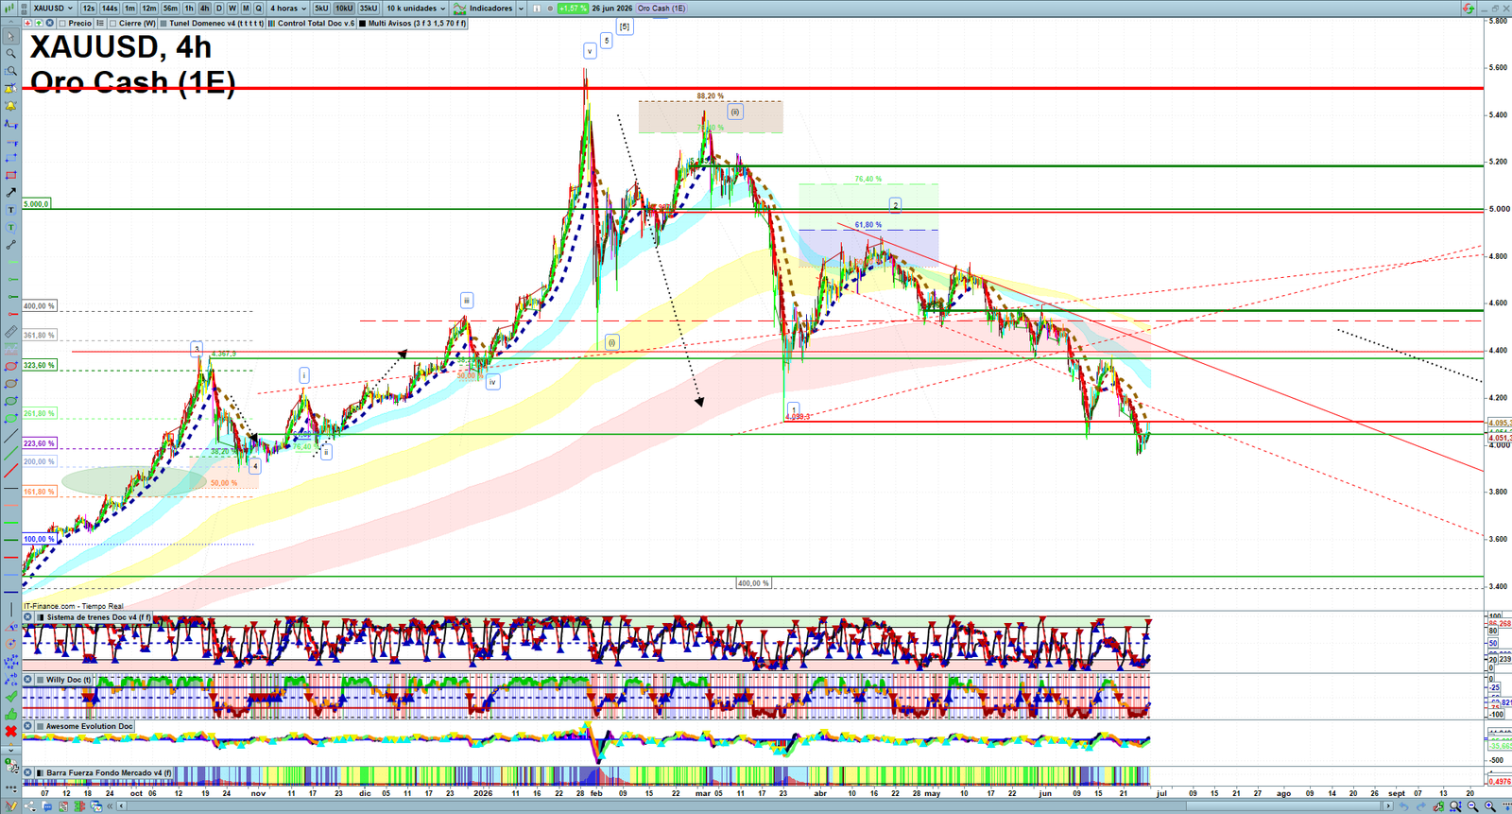Click the red plus icon near Precio
This screenshot has height=814, width=1512.
[27, 24]
